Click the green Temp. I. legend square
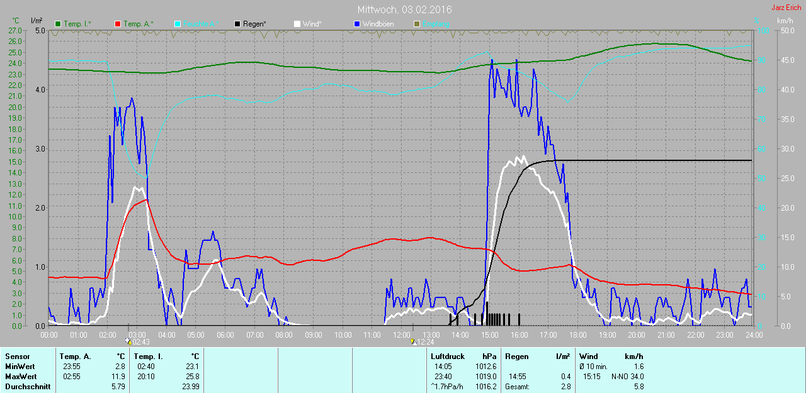The image size is (806, 393). click(58, 24)
